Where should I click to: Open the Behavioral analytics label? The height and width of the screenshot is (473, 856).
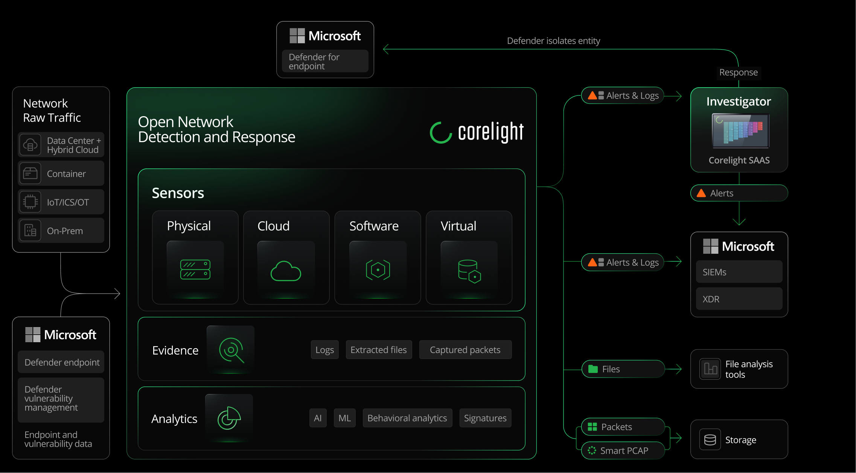(x=407, y=418)
